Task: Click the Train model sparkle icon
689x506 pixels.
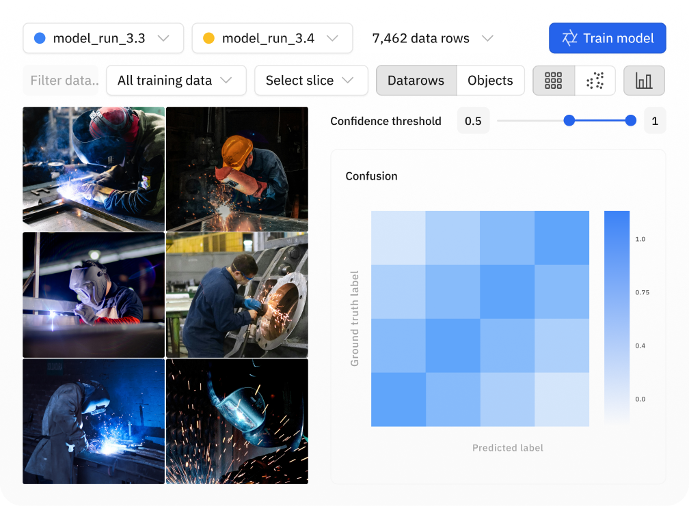Action: 569,38
